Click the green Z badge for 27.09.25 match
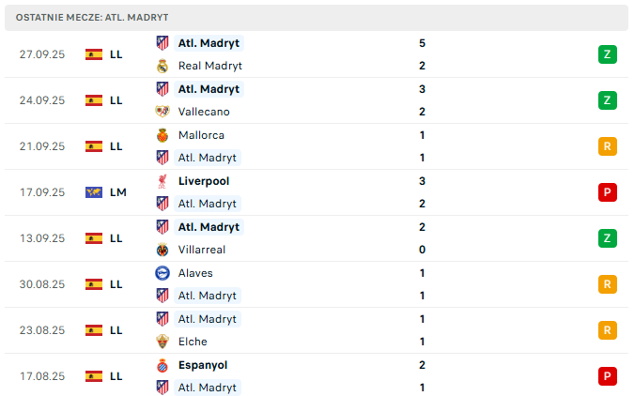Viewport: 634px width, 396px height. 608,54
